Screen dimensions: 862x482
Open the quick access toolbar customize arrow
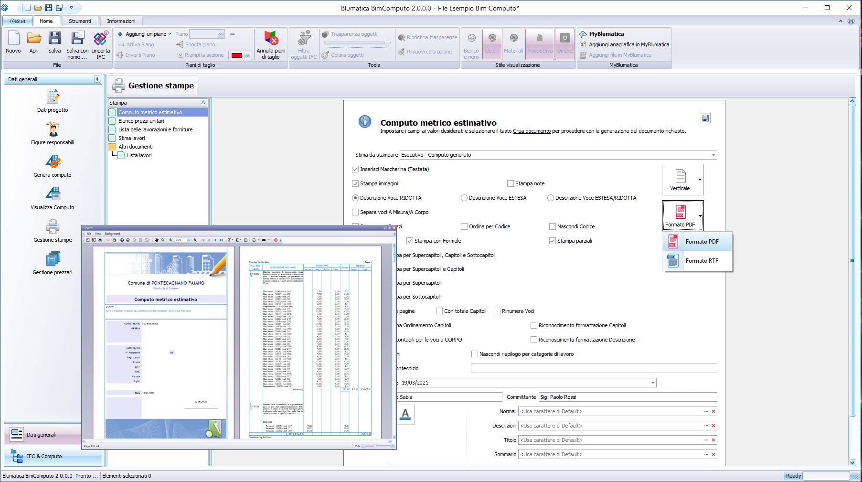pyautogui.click(x=72, y=8)
